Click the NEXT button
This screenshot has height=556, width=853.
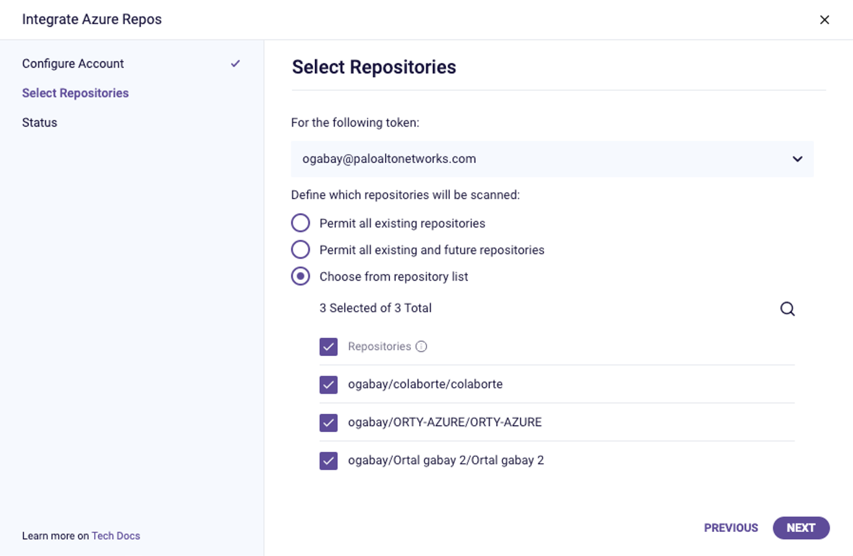[x=800, y=528]
